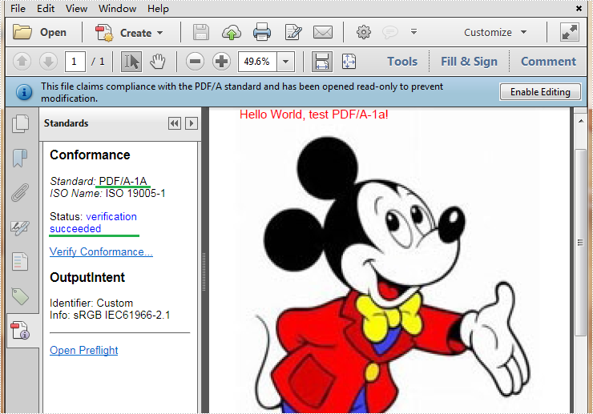Viewport: 593px width, 414px height.
Task: Click the verification succeeded status text
Action: (x=94, y=223)
